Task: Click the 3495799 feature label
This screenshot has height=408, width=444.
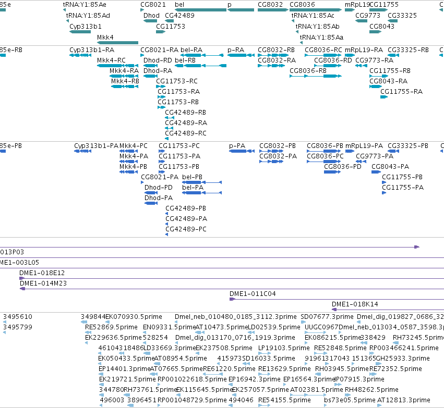Action: [18, 327]
